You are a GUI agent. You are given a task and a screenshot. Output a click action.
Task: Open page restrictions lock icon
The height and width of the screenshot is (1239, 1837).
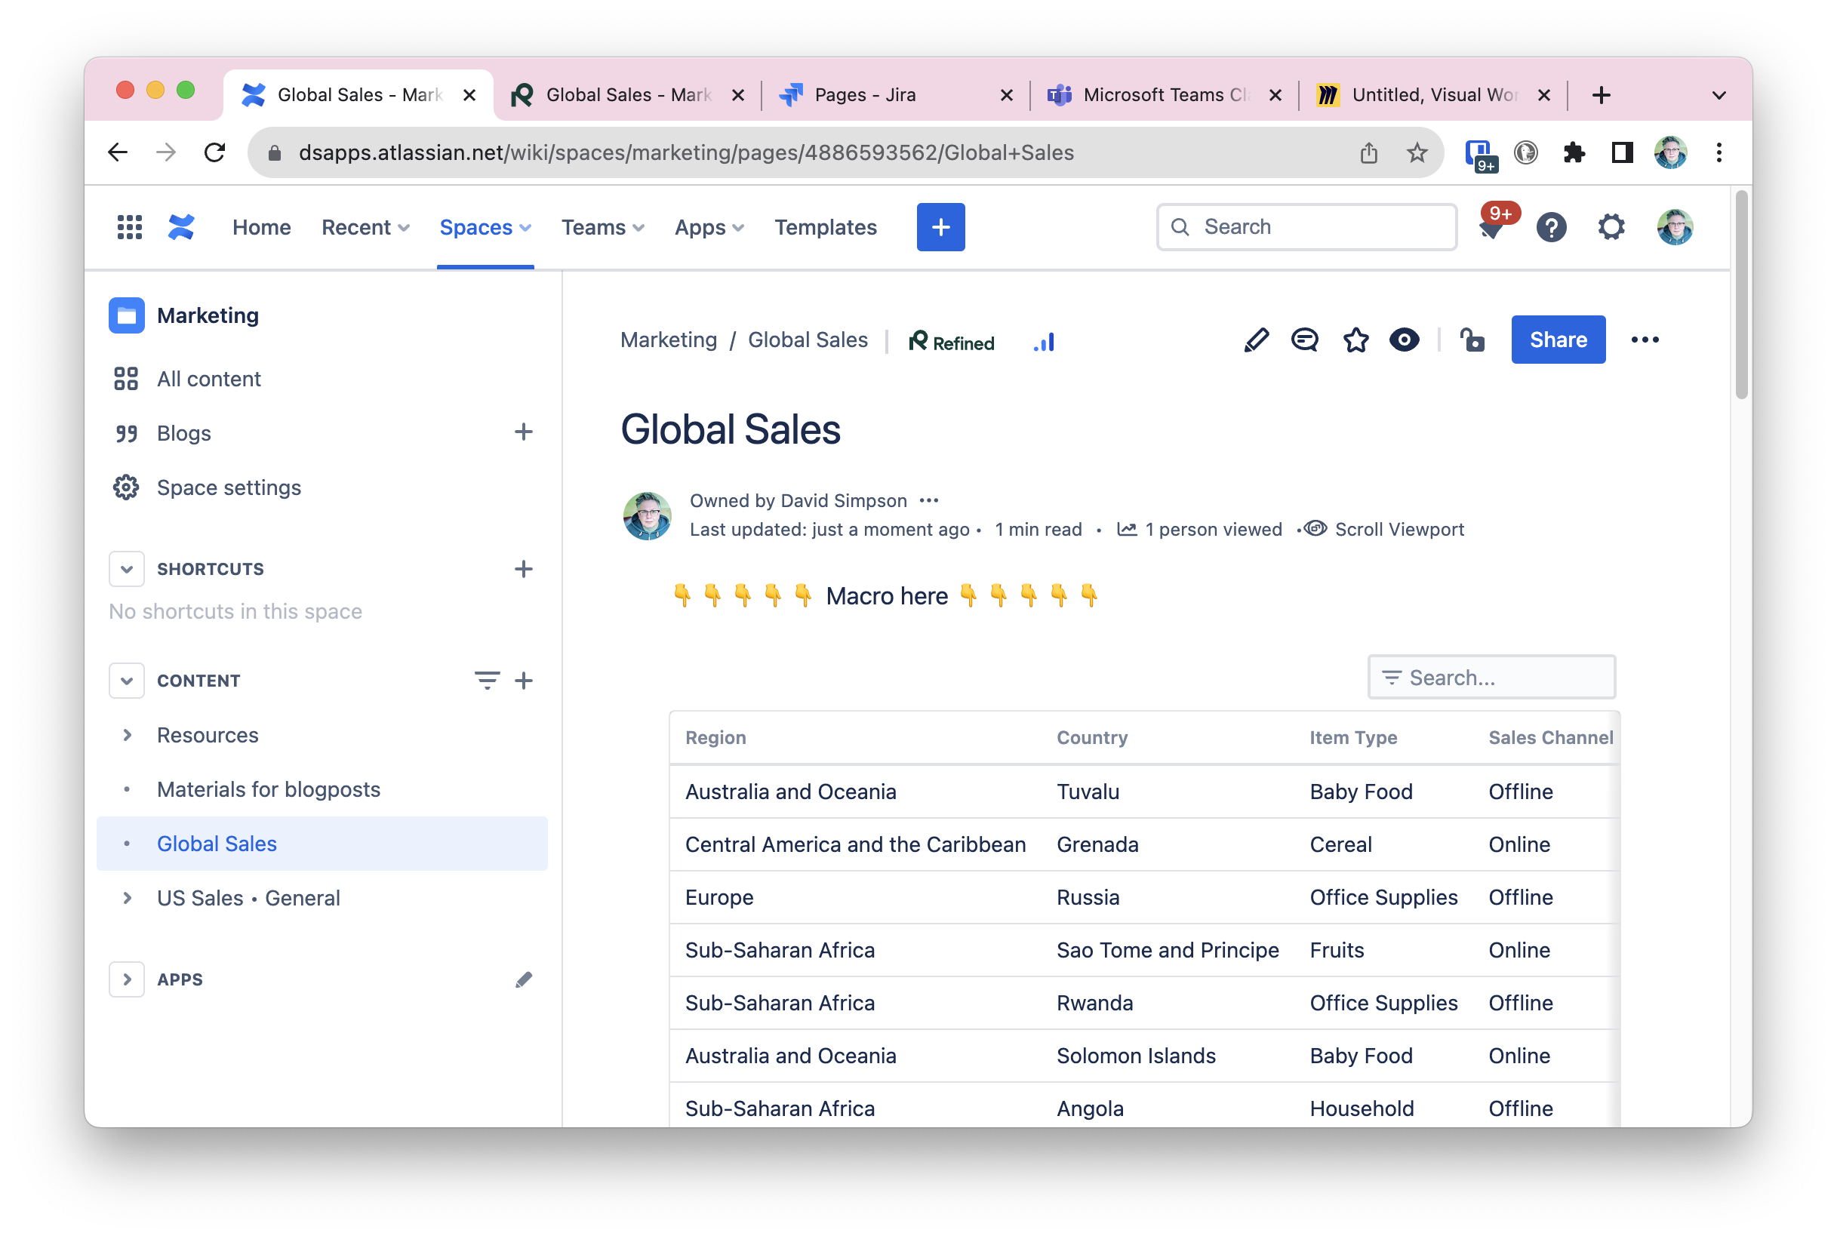pos(1471,340)
